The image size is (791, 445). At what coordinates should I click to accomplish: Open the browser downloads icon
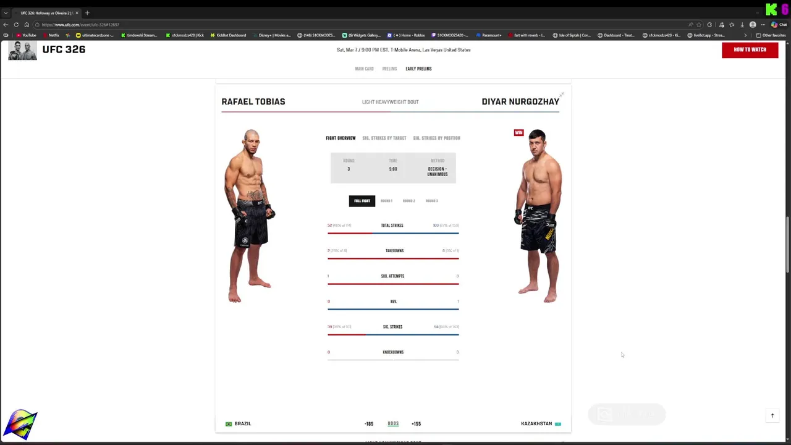pos(742,25)
